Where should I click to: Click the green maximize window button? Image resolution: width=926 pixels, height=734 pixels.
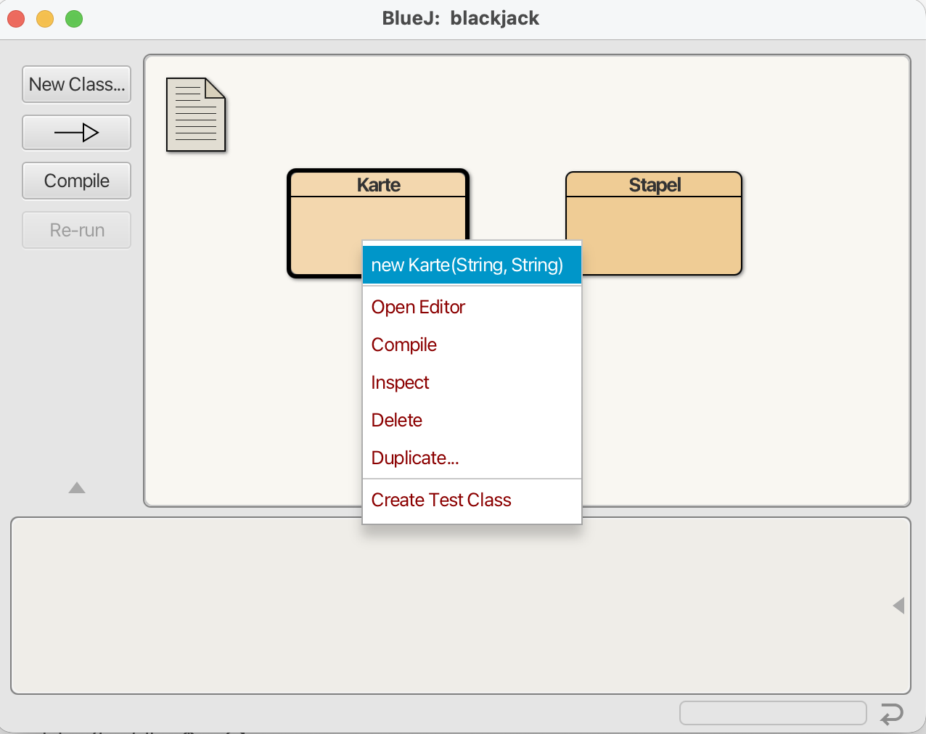coord(74,19)
